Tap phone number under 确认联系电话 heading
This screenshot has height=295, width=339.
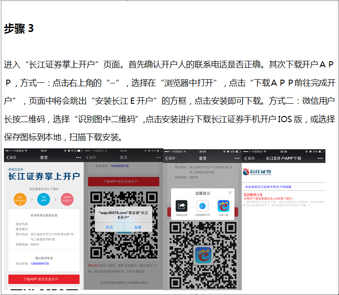tap(40, 263)
